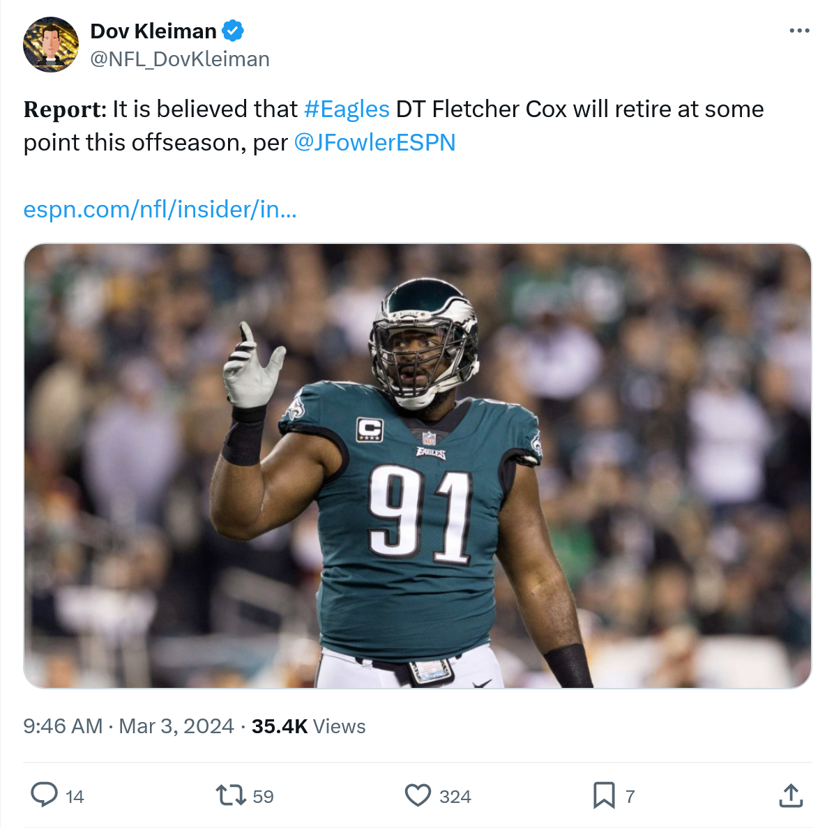Enlarge the Fletcher Cox photo
Viewport: 834px width, 828px height.
[417, 466]
